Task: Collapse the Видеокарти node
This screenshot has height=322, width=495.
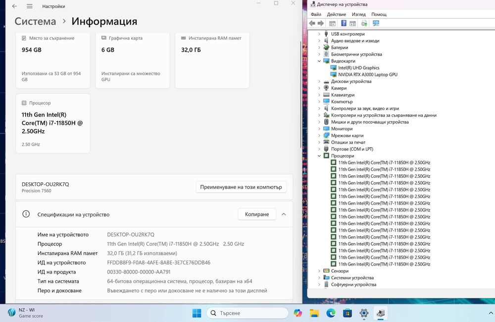Action: (319, 61)
